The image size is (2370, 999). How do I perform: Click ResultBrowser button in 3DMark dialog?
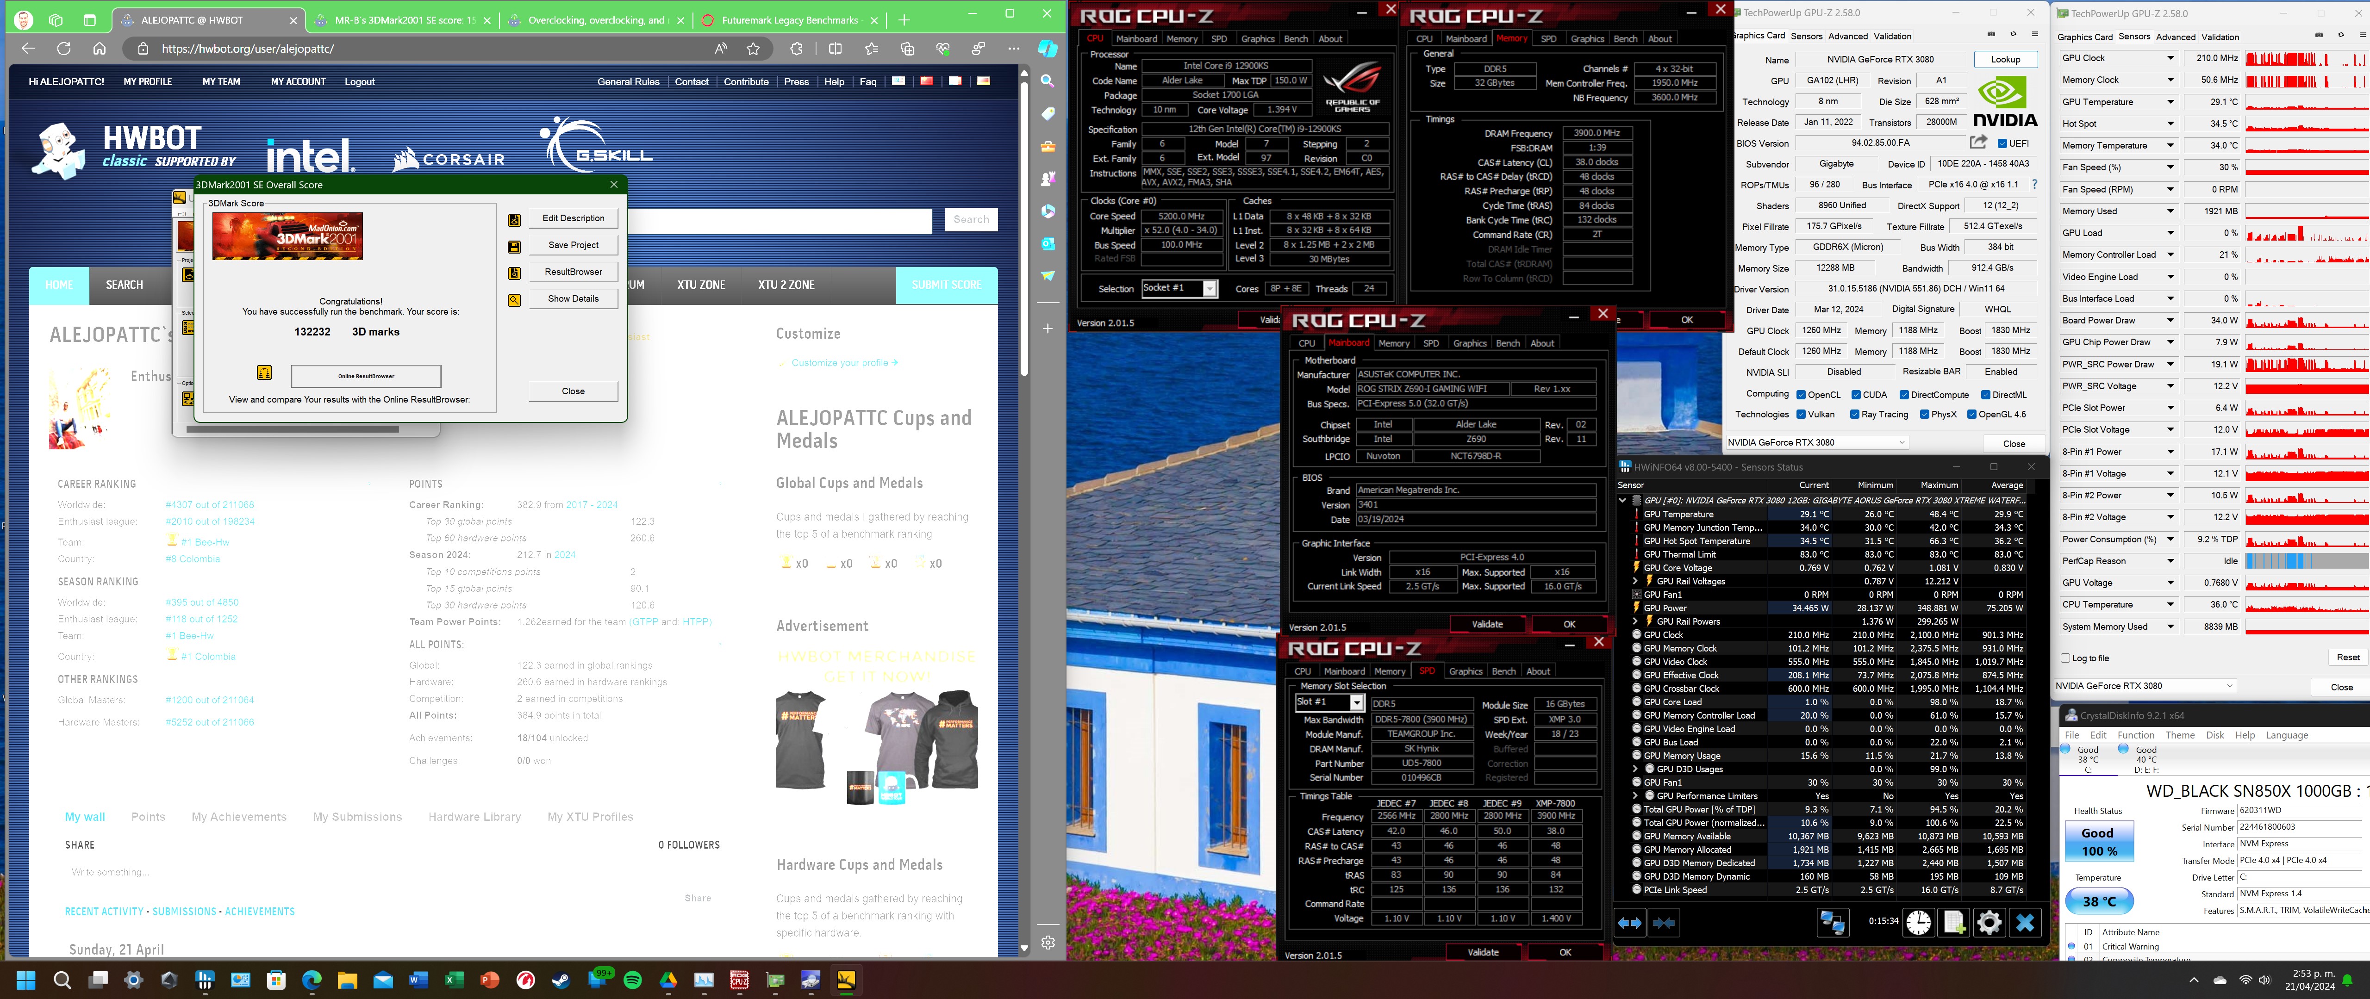pyautogui.click(x=573, y=272)
